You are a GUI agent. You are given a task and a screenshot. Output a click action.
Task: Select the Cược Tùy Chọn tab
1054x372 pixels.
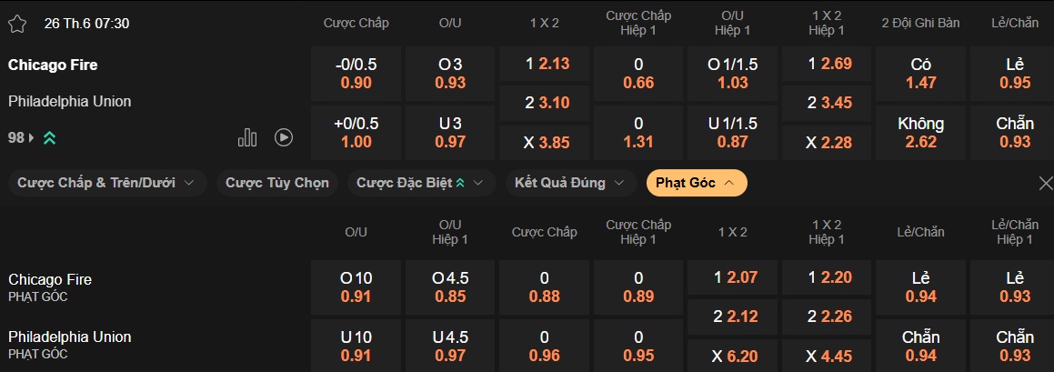(277, 183)
